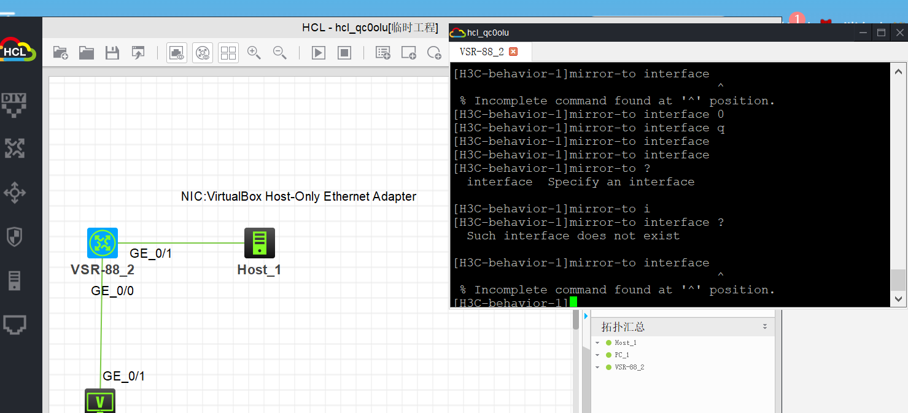Viewport: 908px width, 413px height.
Task: Stop all devices with the stop button
Action: (344, 53)
